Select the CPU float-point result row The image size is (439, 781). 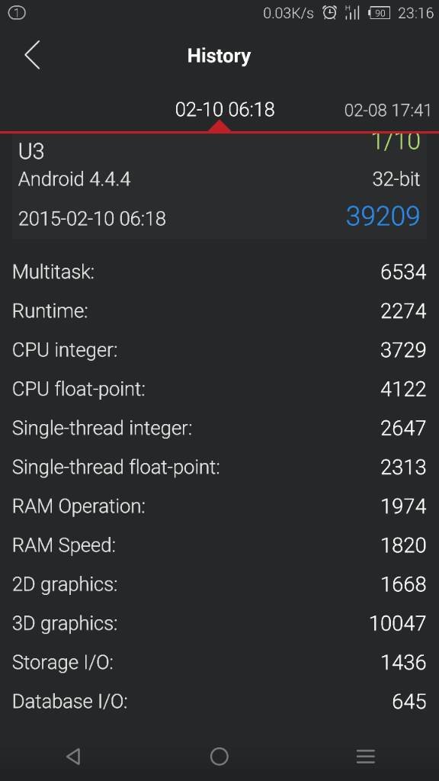pyautogui.click(x=219, y=389)
